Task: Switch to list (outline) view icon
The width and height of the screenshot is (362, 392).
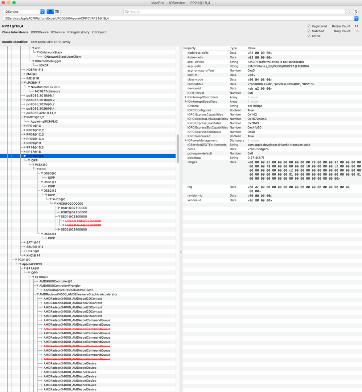Action: (x=50, y=12)
